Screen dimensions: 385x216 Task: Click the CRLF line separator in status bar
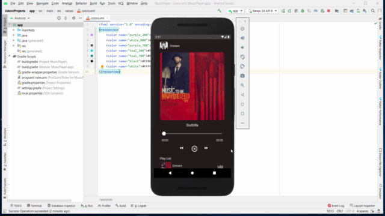(x=340, y=211)
